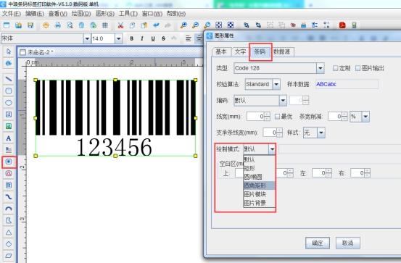401x263 pixels.
Task: Enable the 定制 checkbox
Action: tap(335, 68)
